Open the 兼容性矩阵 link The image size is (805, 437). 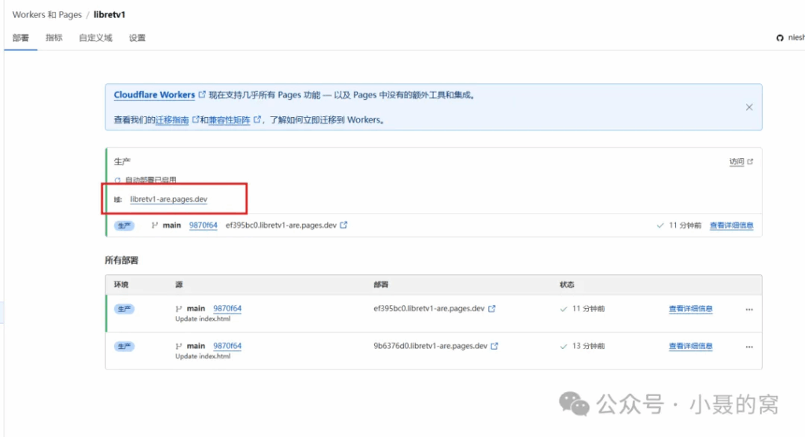(x=229, y=119)
